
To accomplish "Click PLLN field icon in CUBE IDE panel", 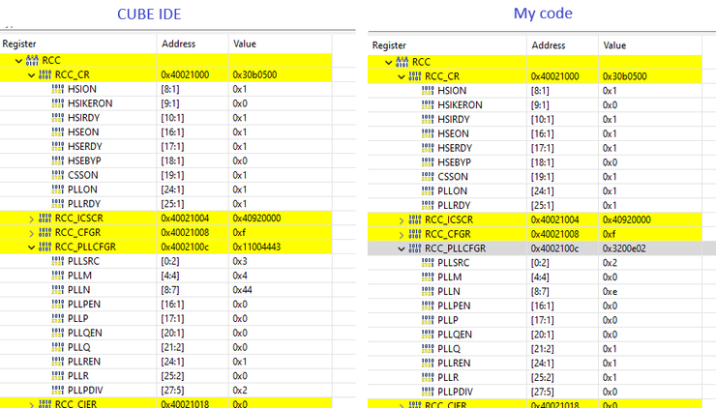I will coord(58,290).
